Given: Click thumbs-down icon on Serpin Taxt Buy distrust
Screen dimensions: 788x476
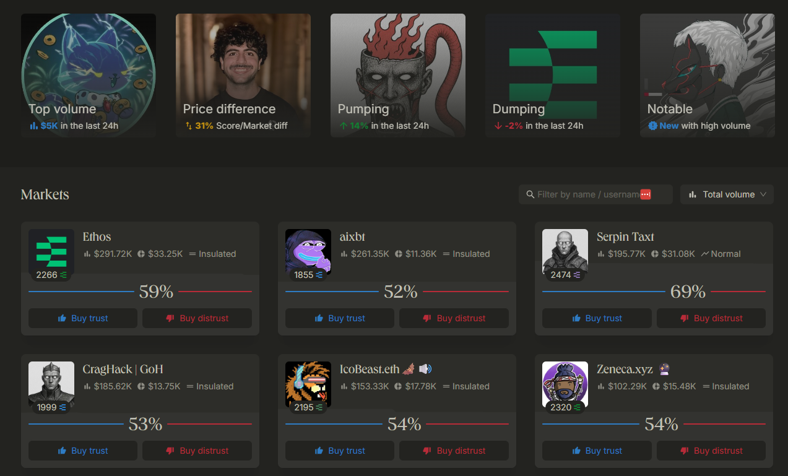Looking at the screenshot, I should (x=684, y=318).
